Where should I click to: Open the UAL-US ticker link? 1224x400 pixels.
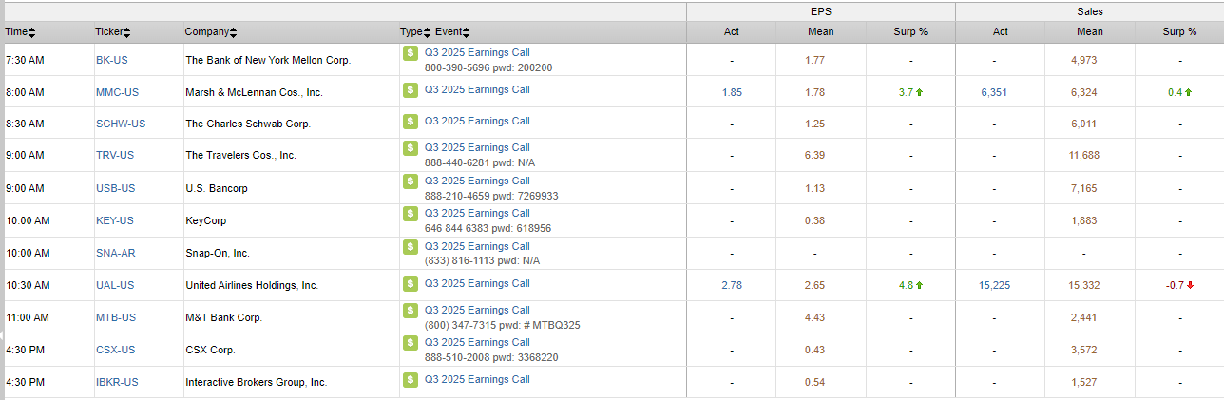pos(115,285)
